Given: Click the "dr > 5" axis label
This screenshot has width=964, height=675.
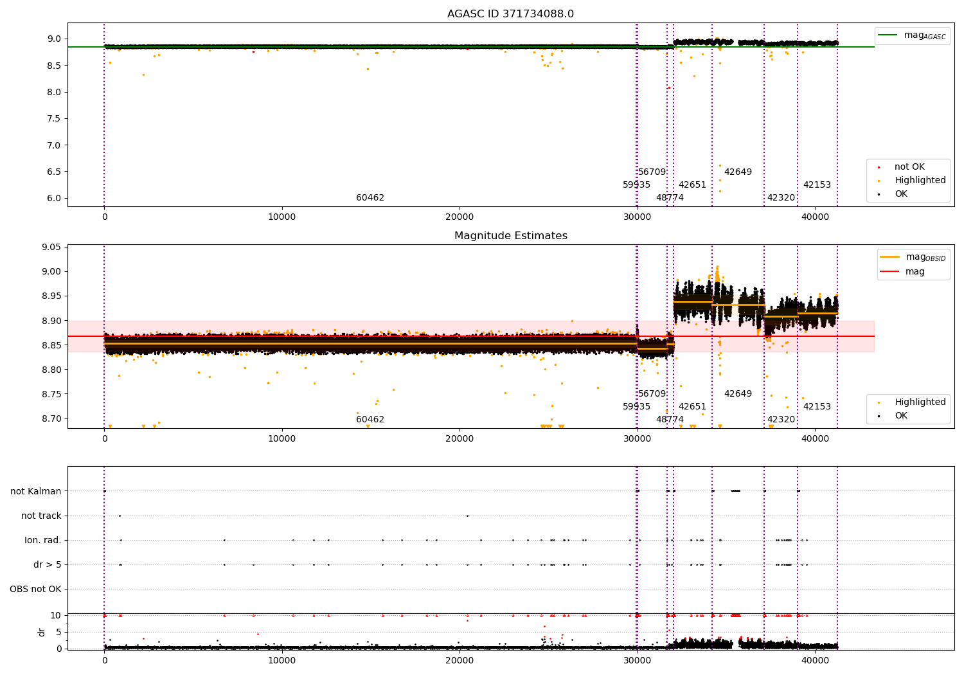Looking at the screenshot, I should pos(48,564).
